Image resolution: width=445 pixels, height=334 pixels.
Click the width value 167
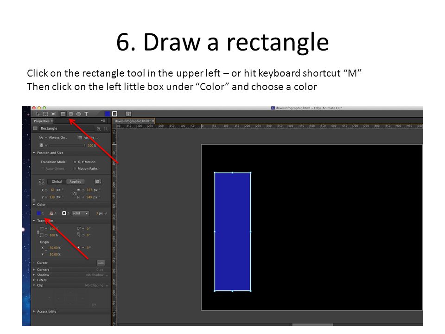[89, 190]
